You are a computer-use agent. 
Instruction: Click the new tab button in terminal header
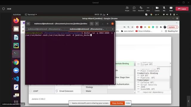(x=28, y=24)
